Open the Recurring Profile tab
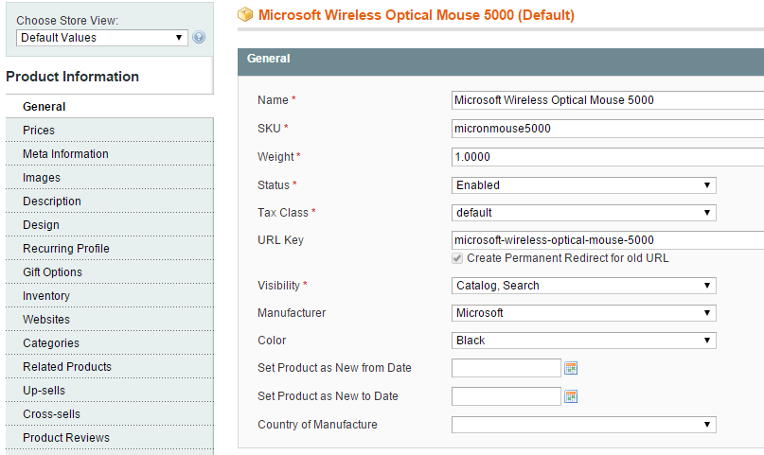Image resolution: width=764 pixels, height=455 pixels. pos(110,248)
